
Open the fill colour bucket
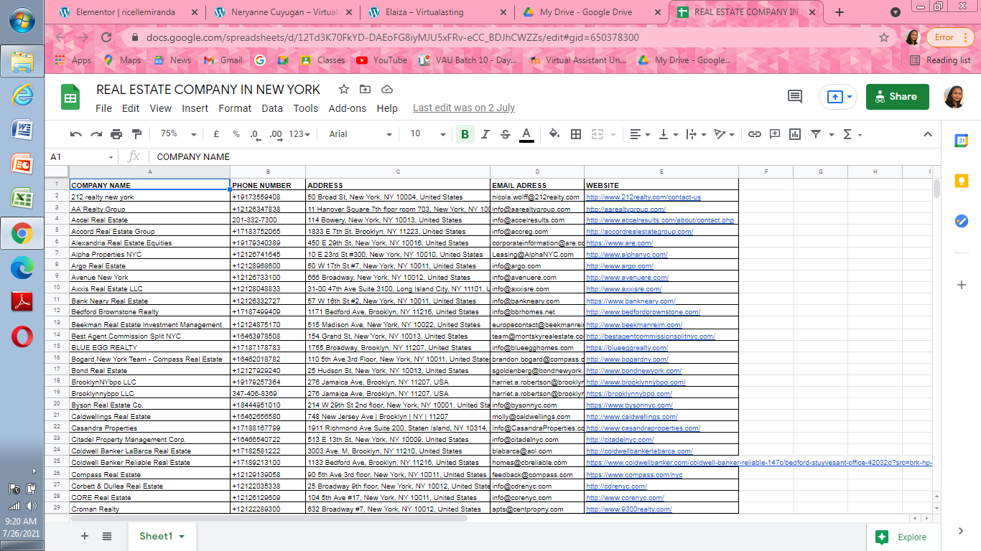(x=554, y=134)
